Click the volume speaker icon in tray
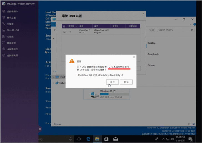The height and width of the screenshot is (143, 202). point(172,139)
